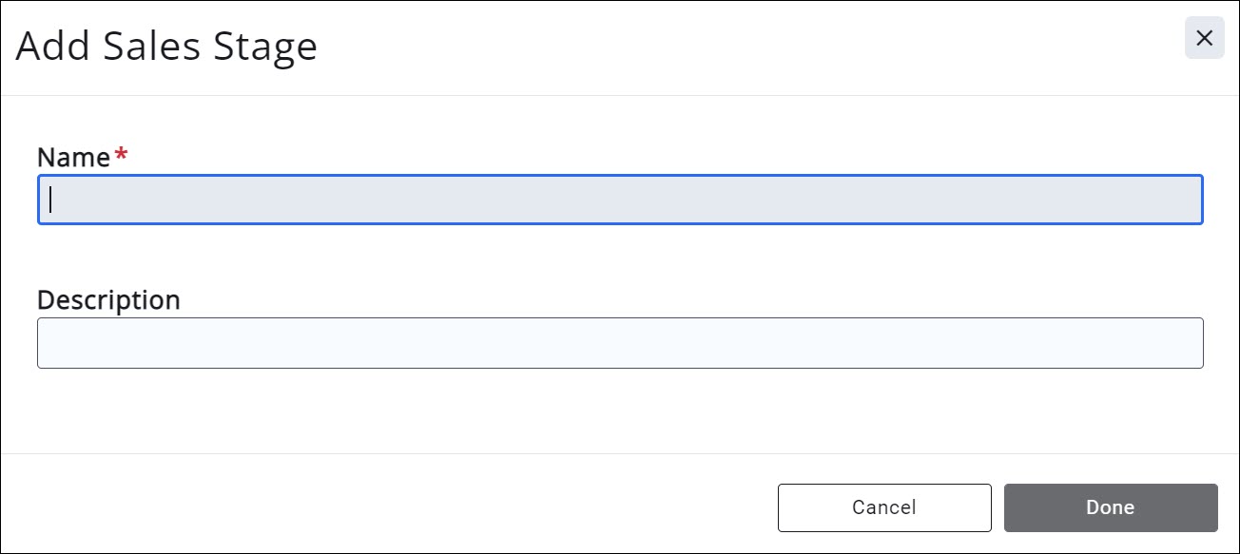Click the X icon in dialog header
Image resolution: width=1240 pixels, height=554 pixels.
(x=1204, y=38)
